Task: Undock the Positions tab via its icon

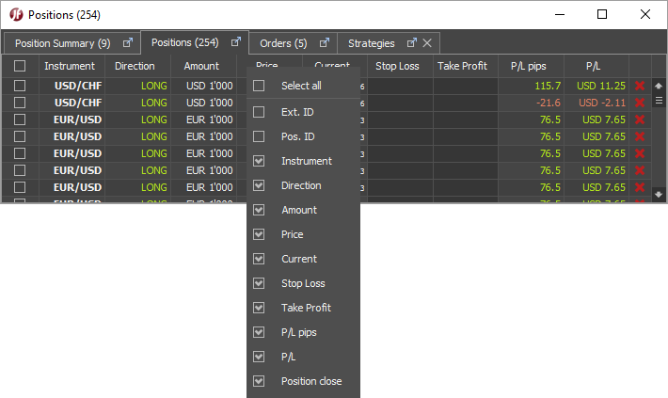Action: coord(236,42)
